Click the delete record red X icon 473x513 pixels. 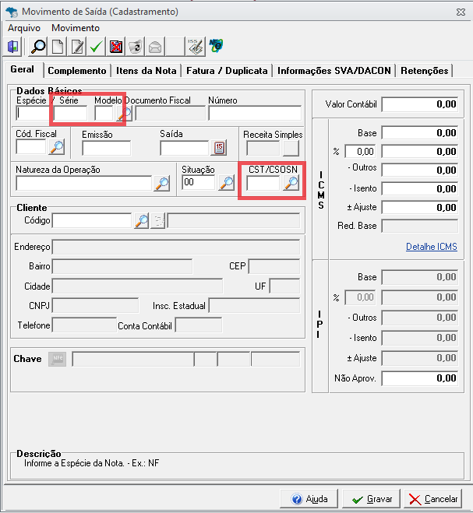click(116, 47)
